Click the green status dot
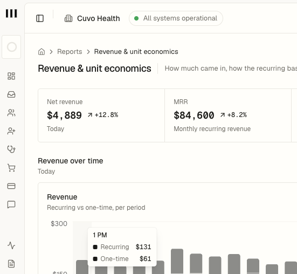 point(136,18)
